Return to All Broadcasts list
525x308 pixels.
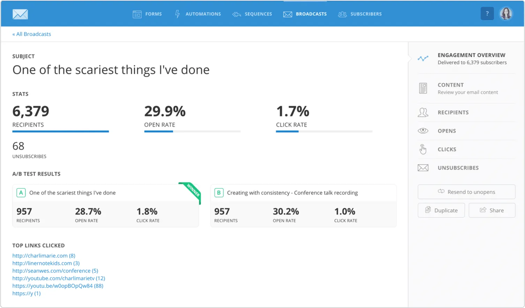pyautogui.click(x=32, y=34)
